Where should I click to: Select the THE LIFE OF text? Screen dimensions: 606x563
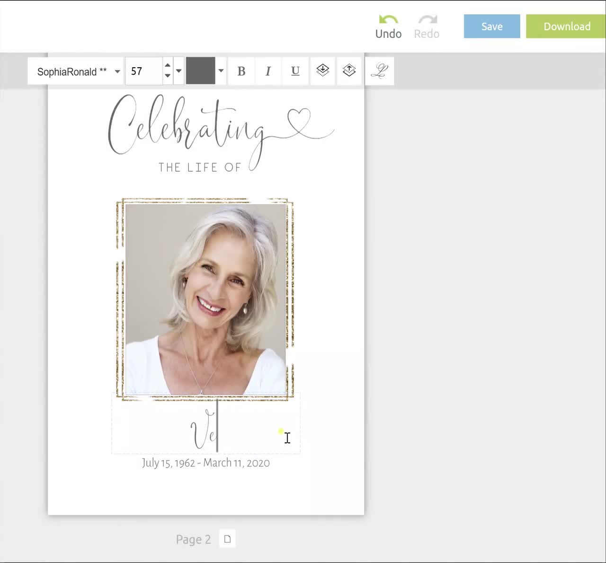(199, 167)
